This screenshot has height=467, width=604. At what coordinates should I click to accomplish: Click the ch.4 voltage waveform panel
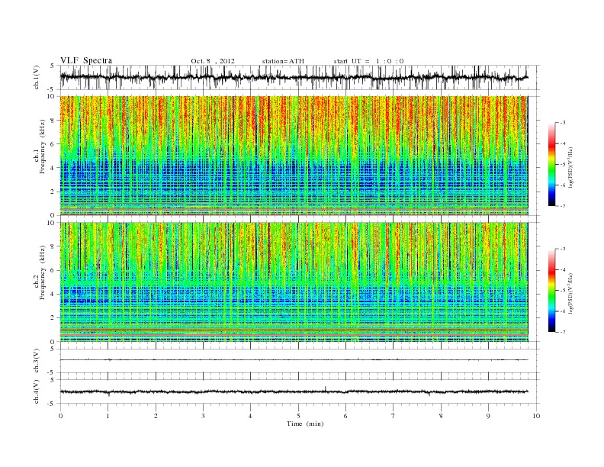[300, 391]
